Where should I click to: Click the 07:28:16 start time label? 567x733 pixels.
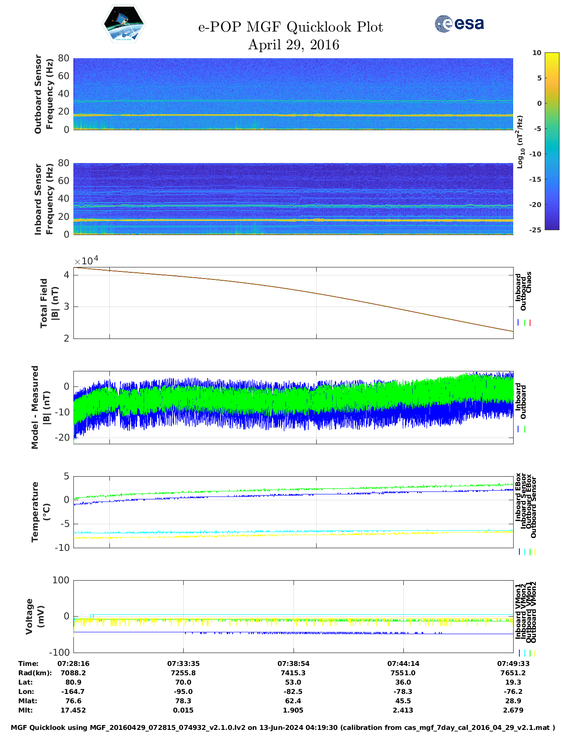click(73, 663)
